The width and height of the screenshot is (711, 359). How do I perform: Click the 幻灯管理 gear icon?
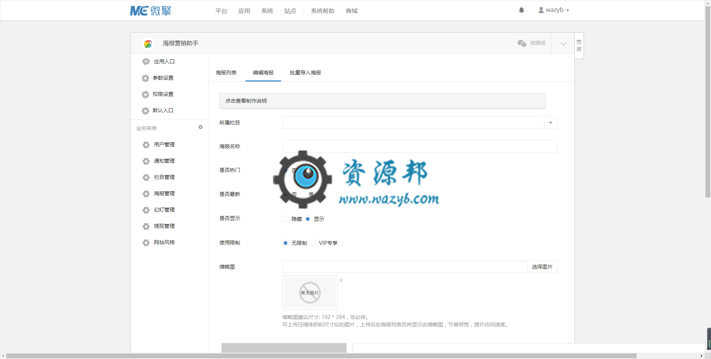pyautogui.click(x=146, y=210)
